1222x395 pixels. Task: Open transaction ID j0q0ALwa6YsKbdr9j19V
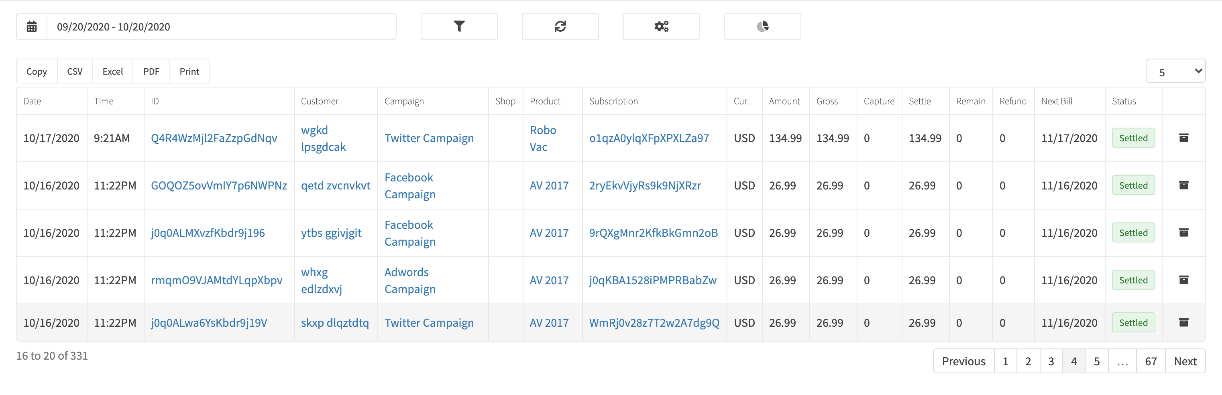[x=209, y=323]
